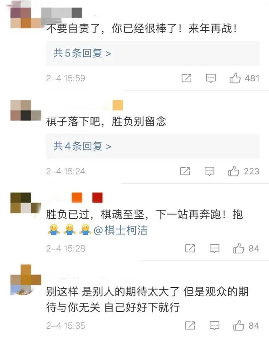Screen dimensions: 269x337
Task: Like the comment with 223 likes
Action: (234, 171)
